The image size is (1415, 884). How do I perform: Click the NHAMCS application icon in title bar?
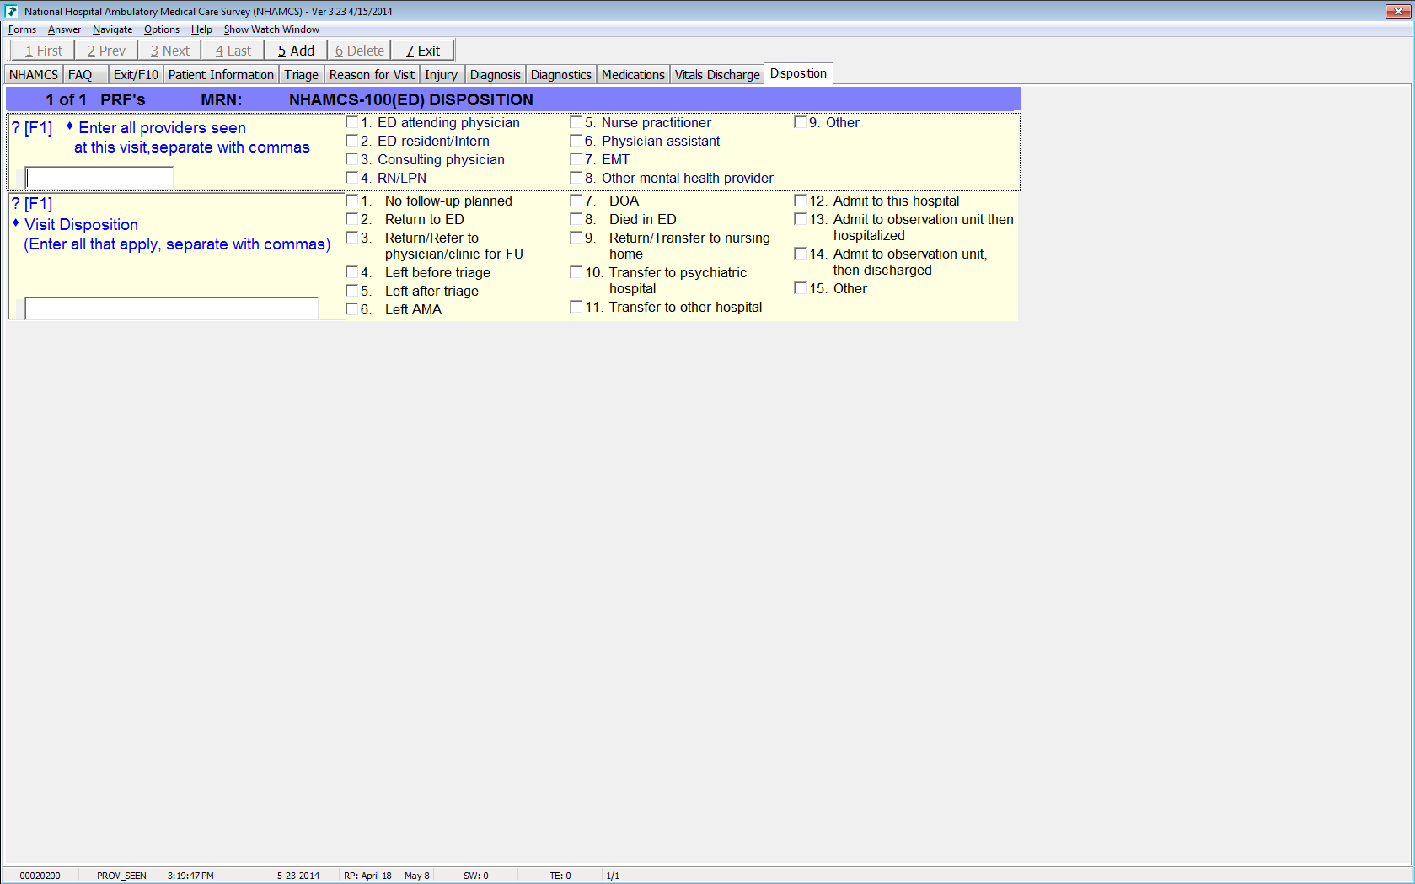(12, 11)
